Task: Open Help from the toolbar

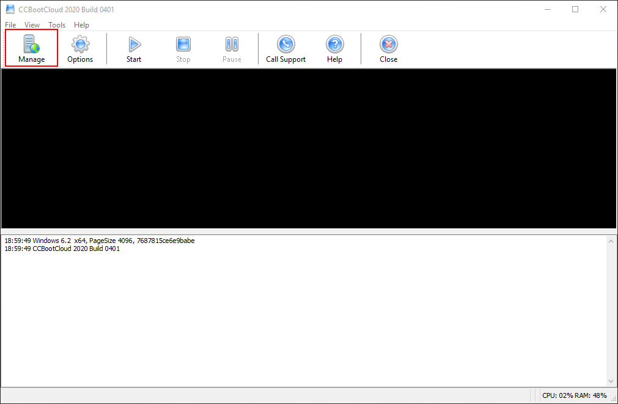Action: click(x=334, y=48)
